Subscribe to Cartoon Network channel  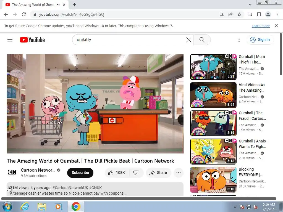[x=80, y=173]
